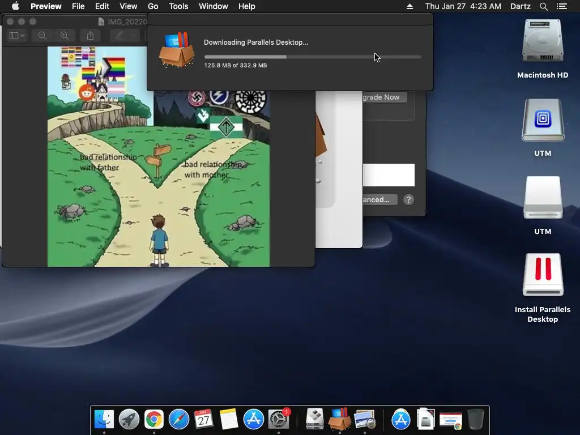This screenshot has height=435, width=580.
Task: Open Launchpad from the Dock
Action: coord(129,420)
